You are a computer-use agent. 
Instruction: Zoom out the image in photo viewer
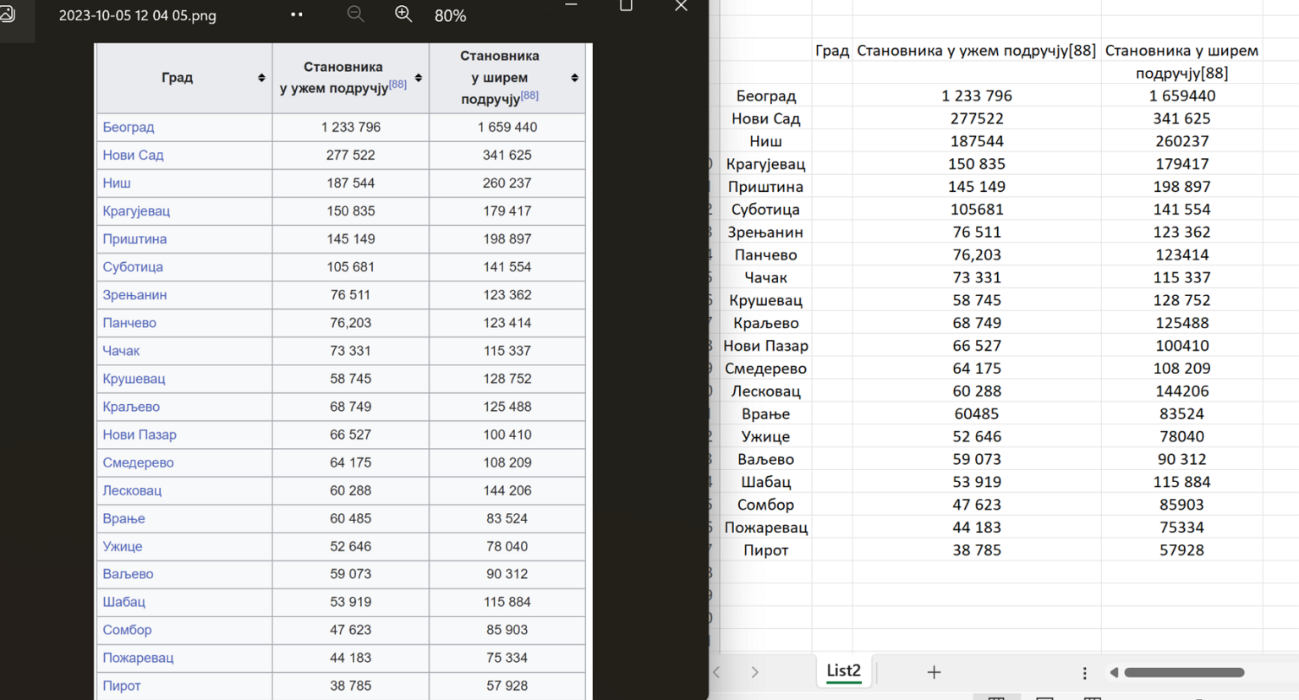pos(356,14)
